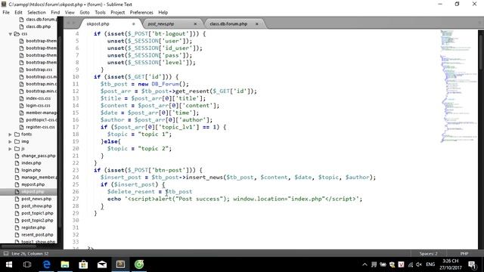Click the unsaved dot on okpost.php tab
This screenshot has height=272, width=484.
(x=134, y=23)
